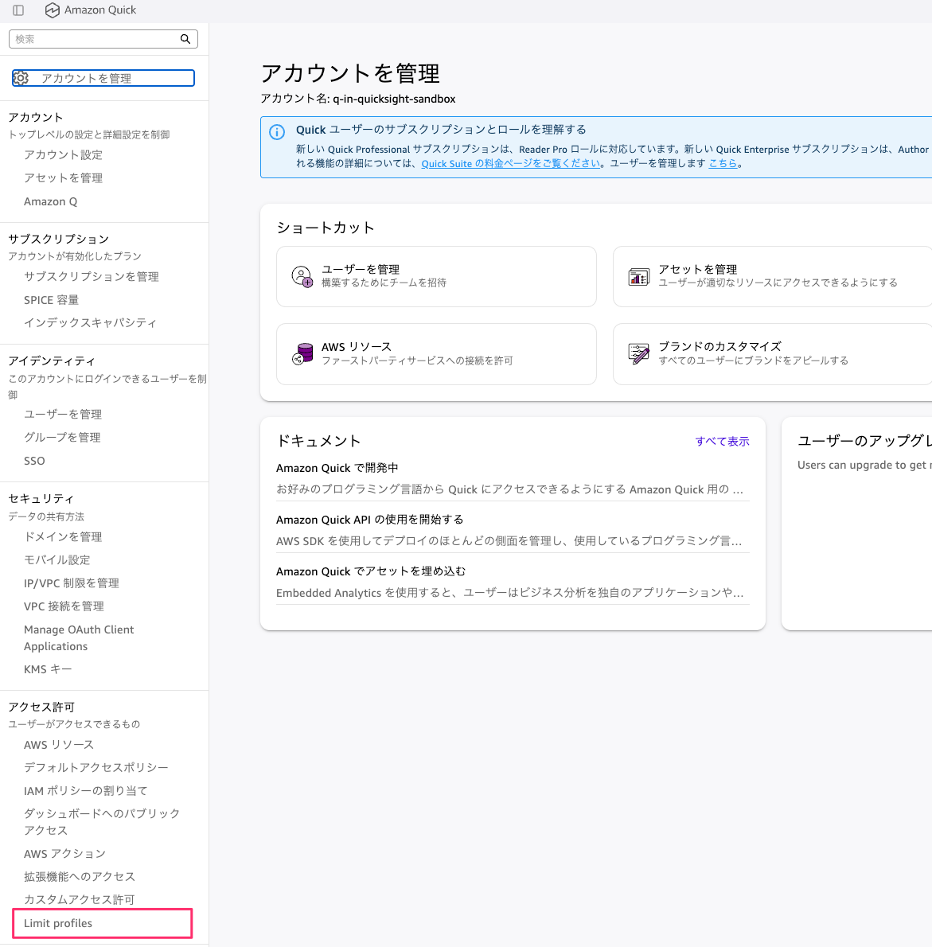The height and width of the screenshot is (947, 932).
Task: Click the アカウント名 q-in-quicksight-sandbox text
Action: coord(357,99)
